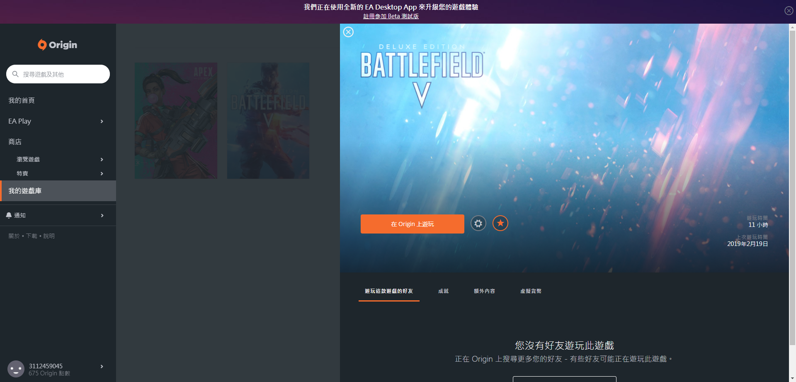Switch to 遊玩這款遊戲的好友 tab
The height and width of the screenshot is (382, 796).
click(x=389, y=291)
